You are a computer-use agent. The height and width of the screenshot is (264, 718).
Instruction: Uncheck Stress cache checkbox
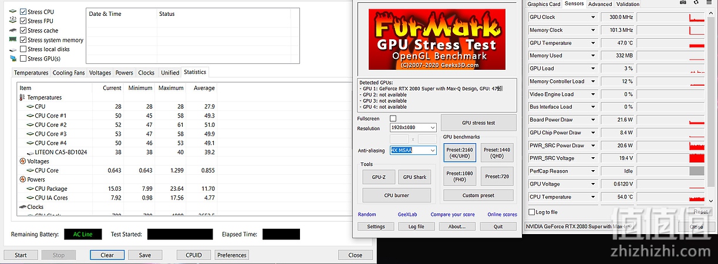(x=23, y=31)
